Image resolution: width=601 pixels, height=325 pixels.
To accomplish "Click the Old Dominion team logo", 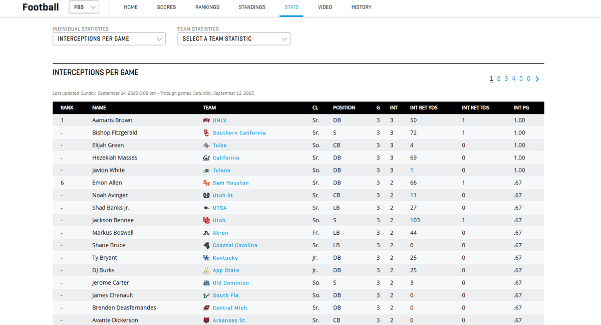I will (206, 282).
